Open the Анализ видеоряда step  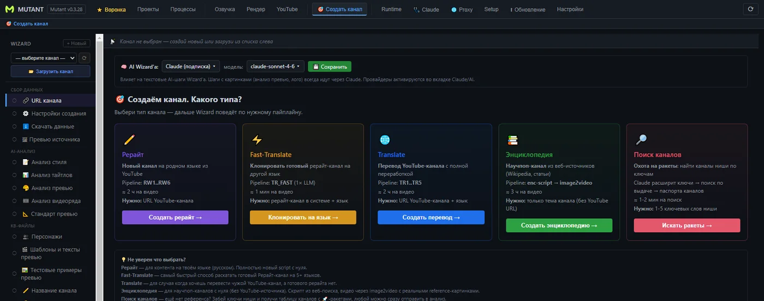tap(50, 201)
